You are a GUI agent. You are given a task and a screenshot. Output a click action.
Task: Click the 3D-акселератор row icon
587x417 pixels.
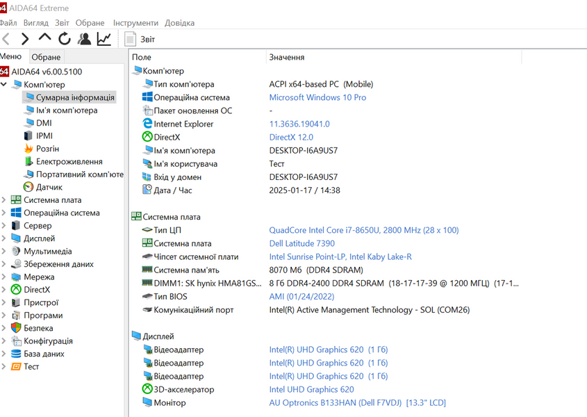(x=147, y=389)
